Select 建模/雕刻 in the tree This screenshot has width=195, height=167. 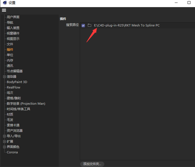14,98
